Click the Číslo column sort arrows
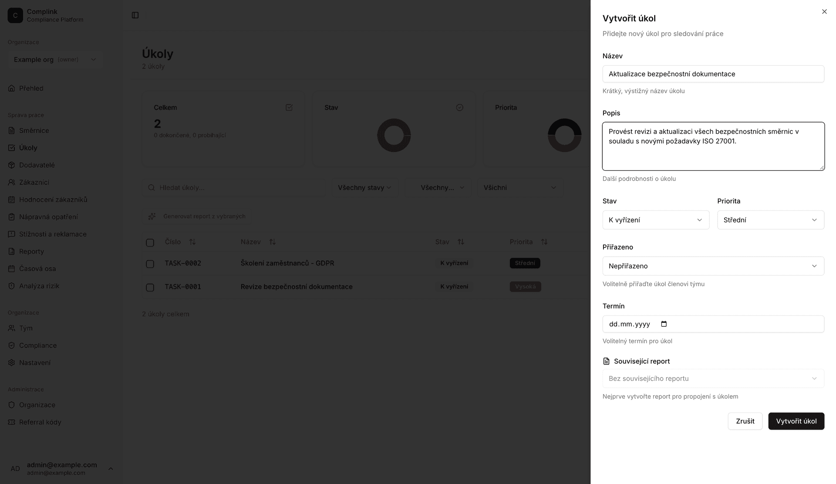The width and height of the screenshot is (836, 484). click(192, 242)
